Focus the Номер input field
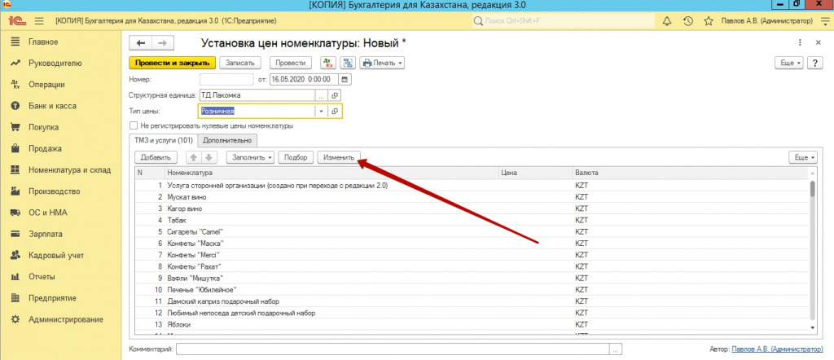 [226, 79]
